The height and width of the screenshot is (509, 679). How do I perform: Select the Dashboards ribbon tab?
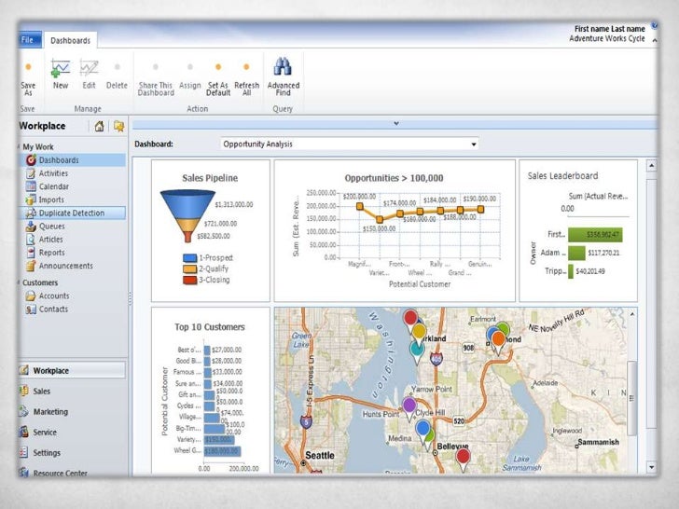point(70,41)
